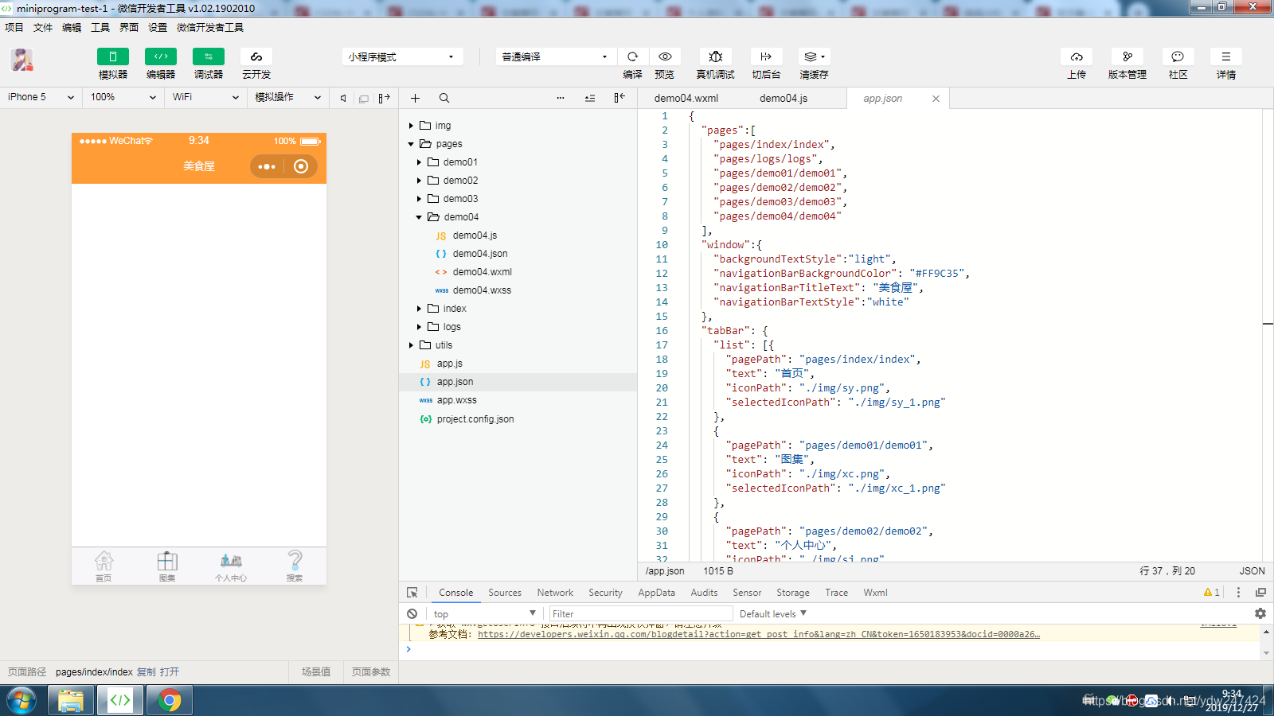Open the 文件 menu

(43, 27)
